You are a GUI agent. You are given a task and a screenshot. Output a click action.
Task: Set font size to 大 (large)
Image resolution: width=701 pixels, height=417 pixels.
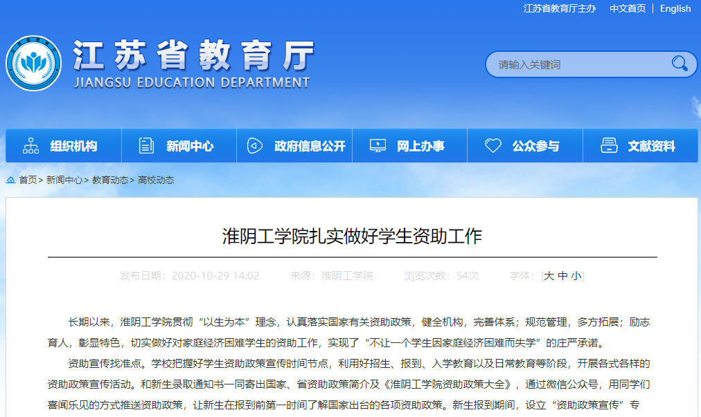tap(549, 276)
